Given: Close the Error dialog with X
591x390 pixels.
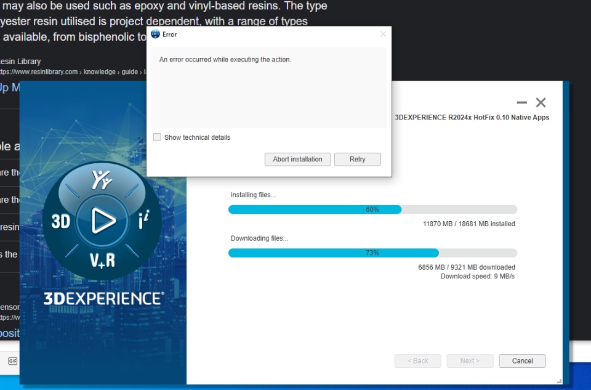Looking at the screenshot, I should (383, 35).
